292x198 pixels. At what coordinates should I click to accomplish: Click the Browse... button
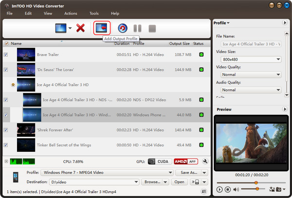152,182
